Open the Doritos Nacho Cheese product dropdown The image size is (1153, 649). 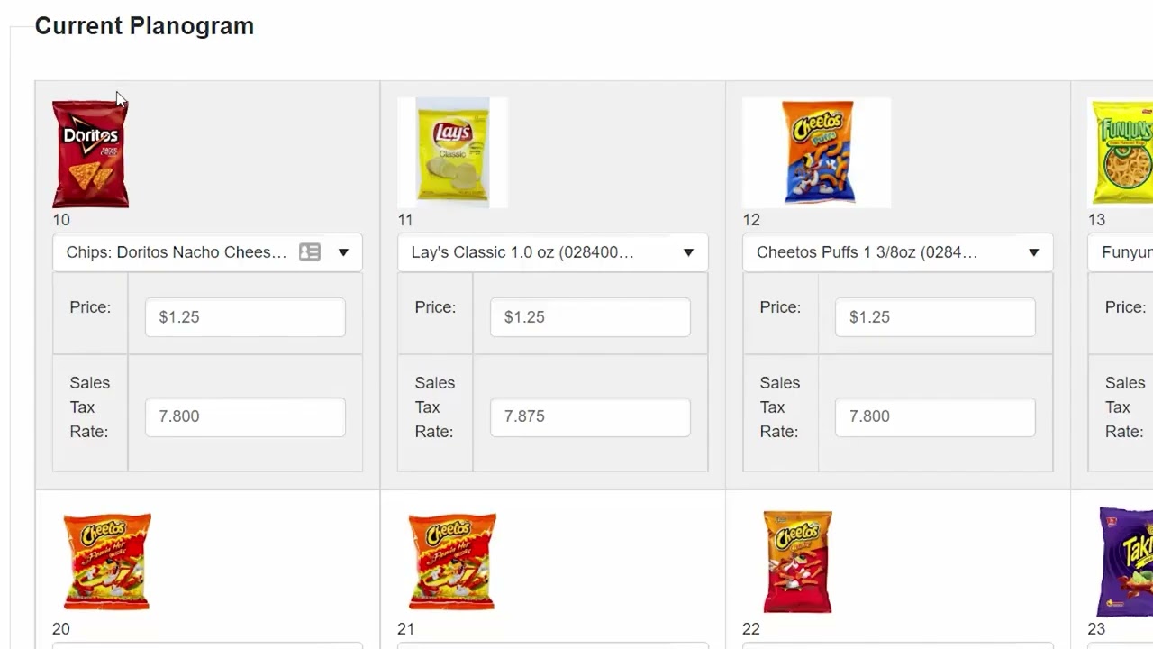tap(343, 252)
